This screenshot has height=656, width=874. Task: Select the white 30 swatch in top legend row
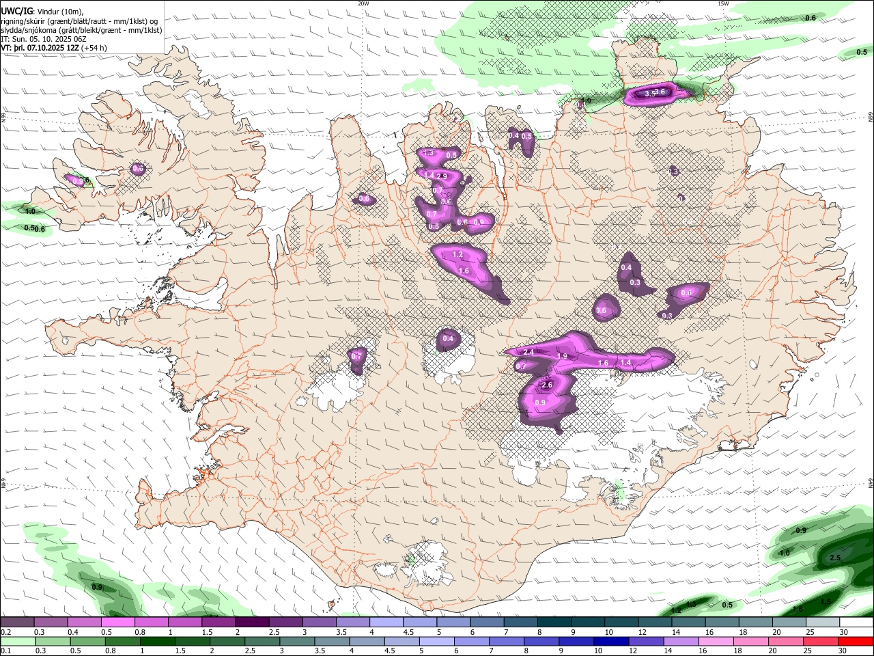(x=857, y=623)
